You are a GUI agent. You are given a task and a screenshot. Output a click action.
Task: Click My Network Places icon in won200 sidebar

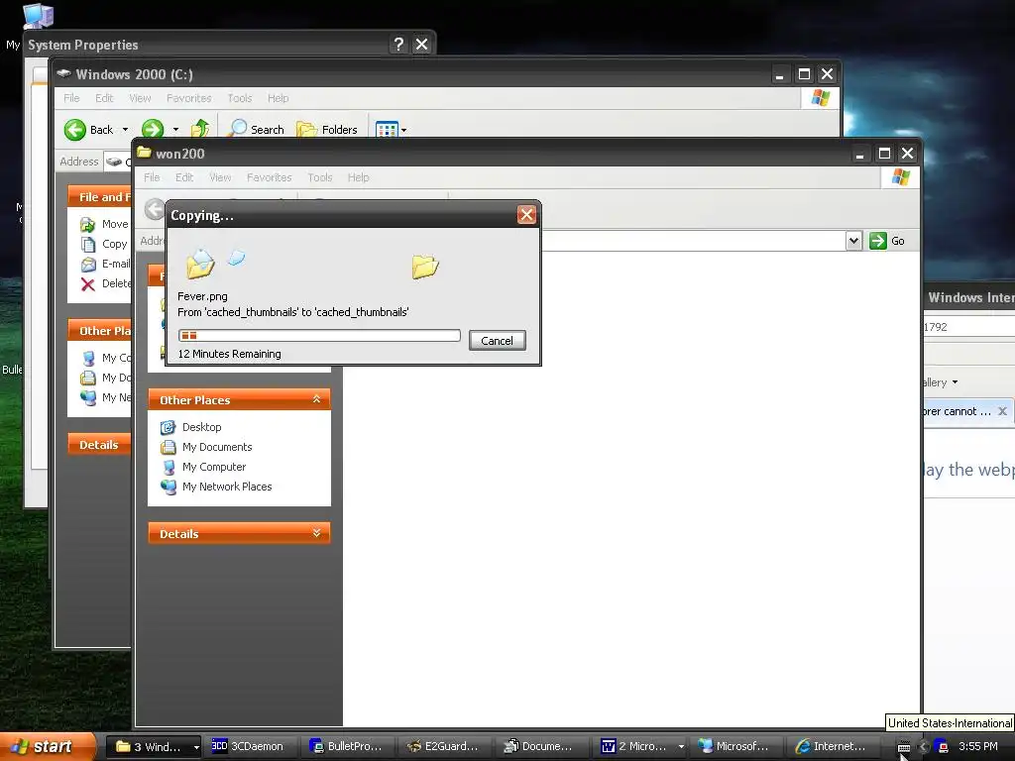(x=169, y=487)
